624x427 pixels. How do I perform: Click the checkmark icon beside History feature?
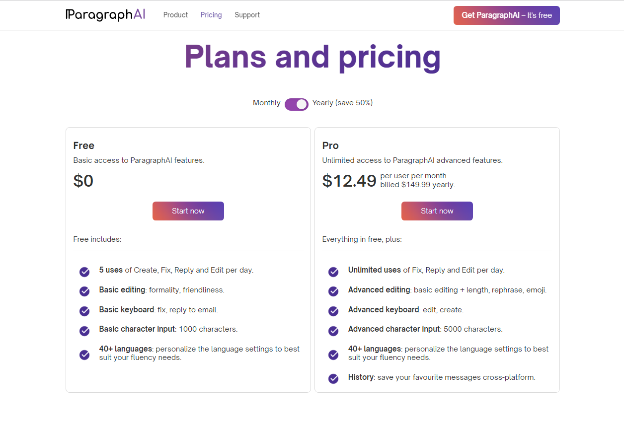(x=333, y=378)
